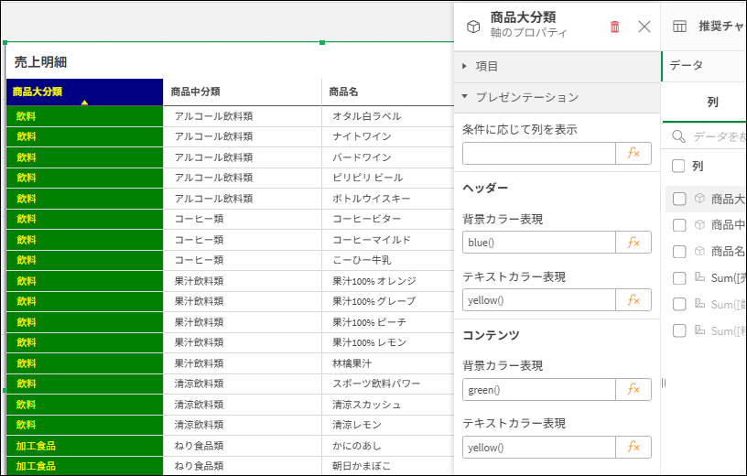Open fx editor for content text color
The image size is (747, 476).
633,448
